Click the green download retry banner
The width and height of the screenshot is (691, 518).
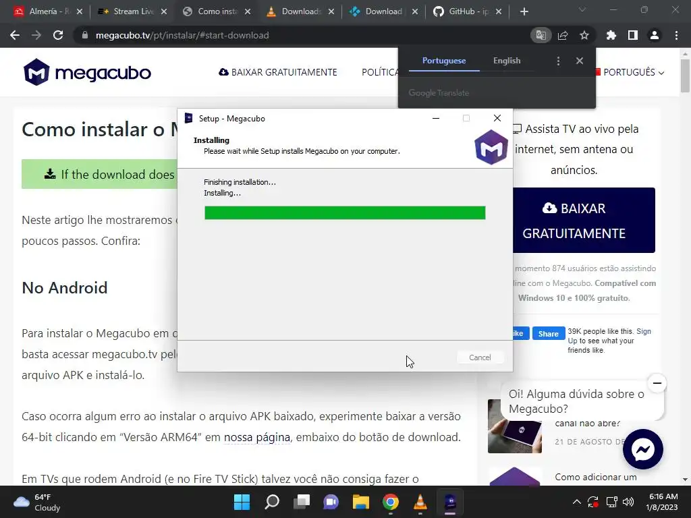point(99,174)
